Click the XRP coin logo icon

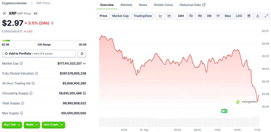[4, 13]
